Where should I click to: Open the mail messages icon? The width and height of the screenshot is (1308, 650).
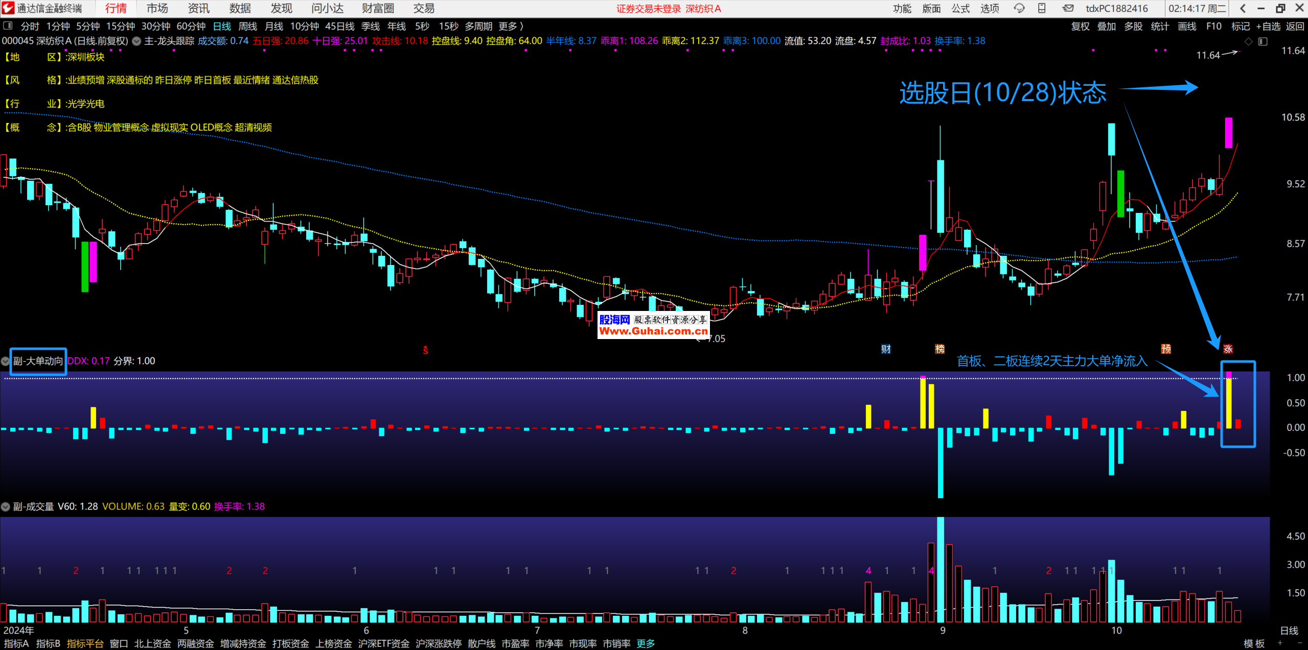point(1068,8)
